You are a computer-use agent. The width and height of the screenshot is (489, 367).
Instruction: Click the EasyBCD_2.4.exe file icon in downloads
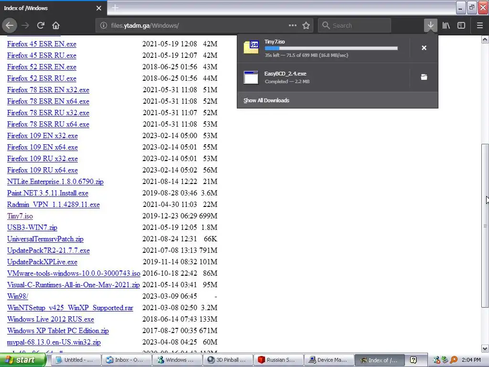click(251, 77)
